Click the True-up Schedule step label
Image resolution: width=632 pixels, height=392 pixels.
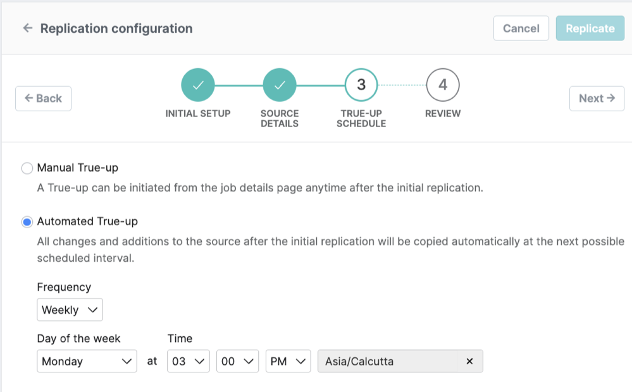pyautogui.click(x=361, y=119)
